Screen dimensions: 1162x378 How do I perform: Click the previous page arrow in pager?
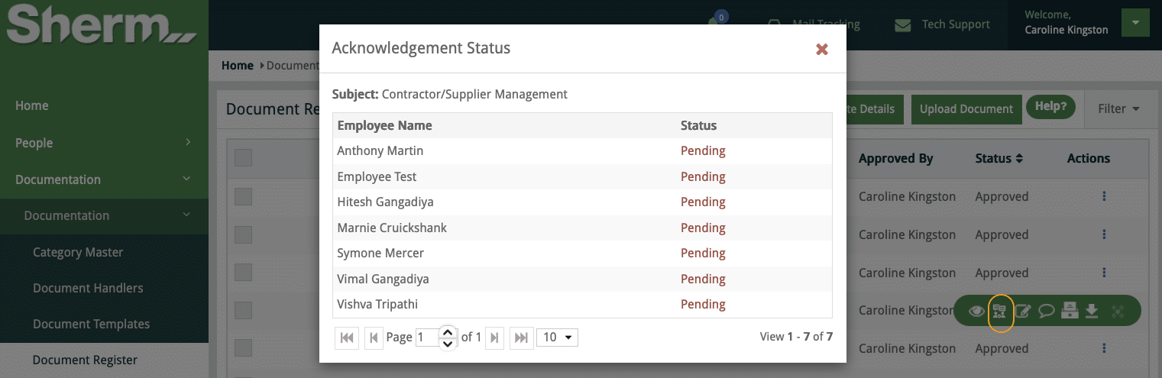click(374, 338)
